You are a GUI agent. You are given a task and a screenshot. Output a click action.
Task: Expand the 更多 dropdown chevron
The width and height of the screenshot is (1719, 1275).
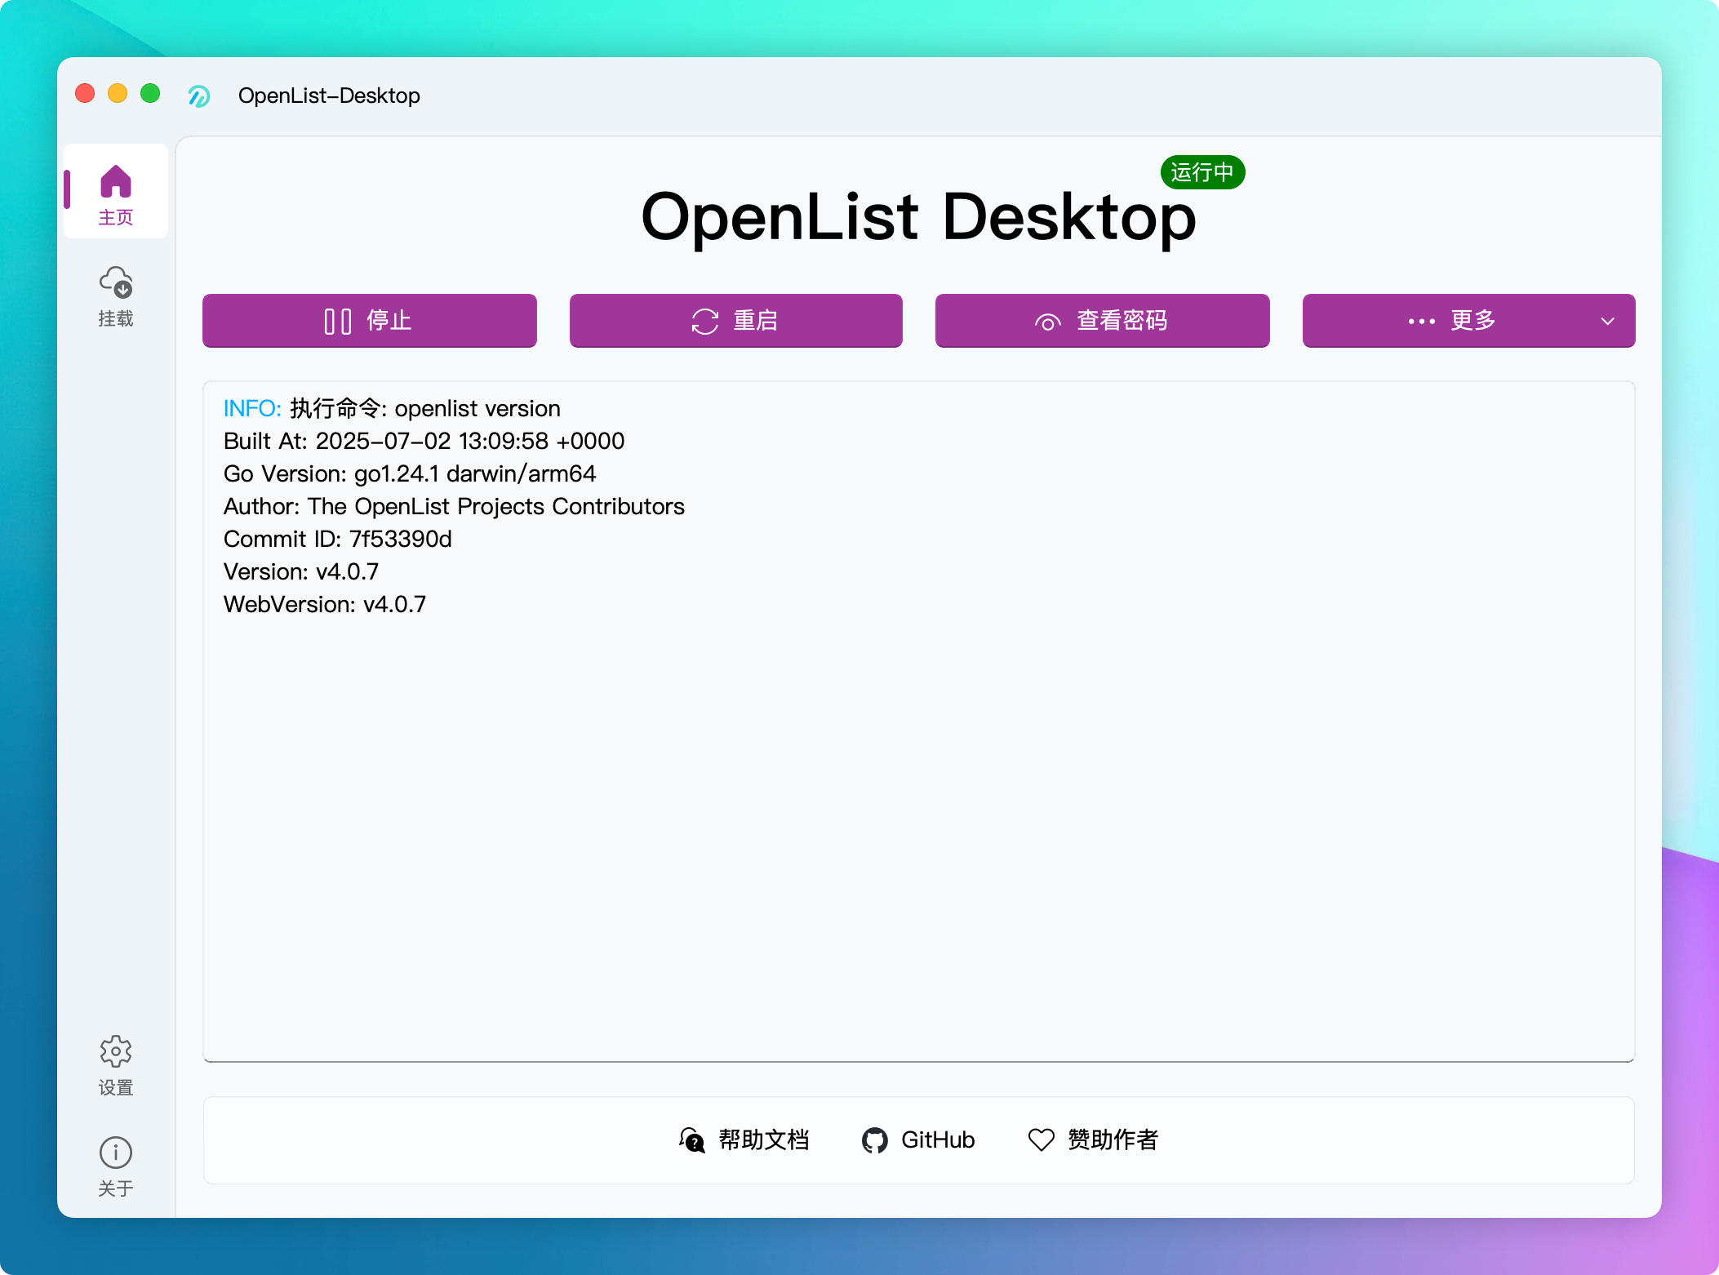[1607, 321]
